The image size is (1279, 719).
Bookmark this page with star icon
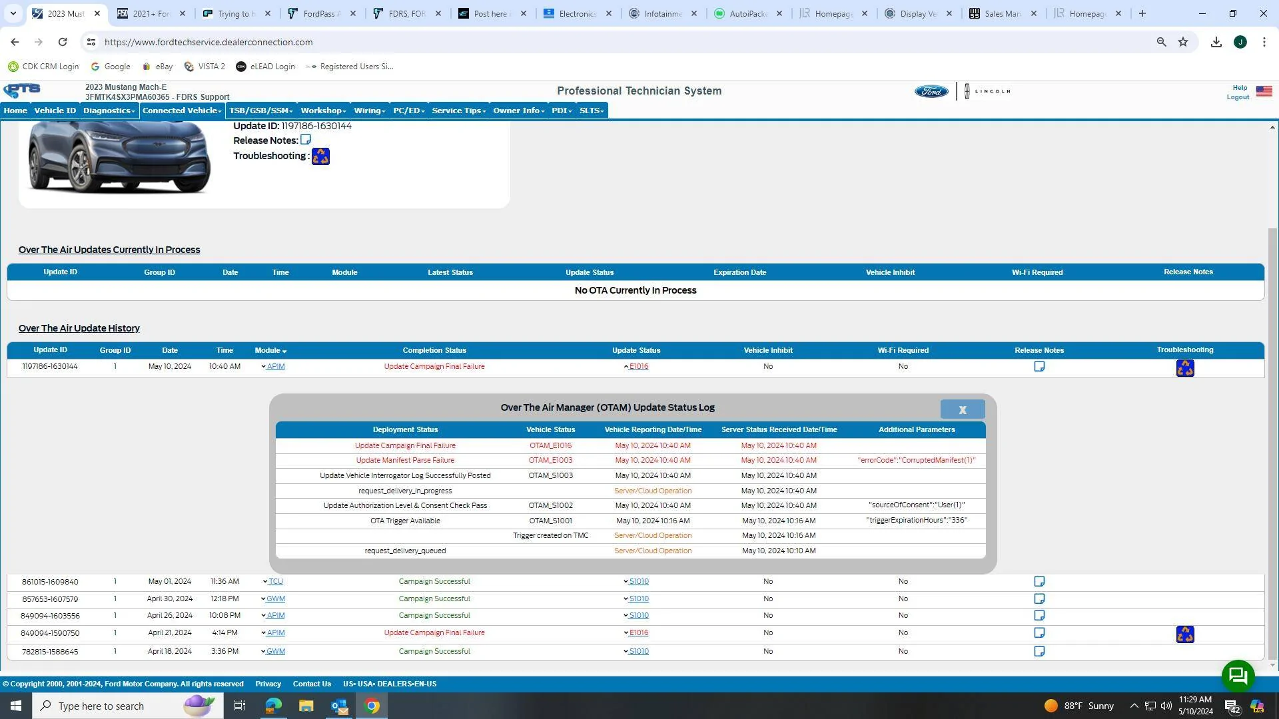coord(1183,42)
